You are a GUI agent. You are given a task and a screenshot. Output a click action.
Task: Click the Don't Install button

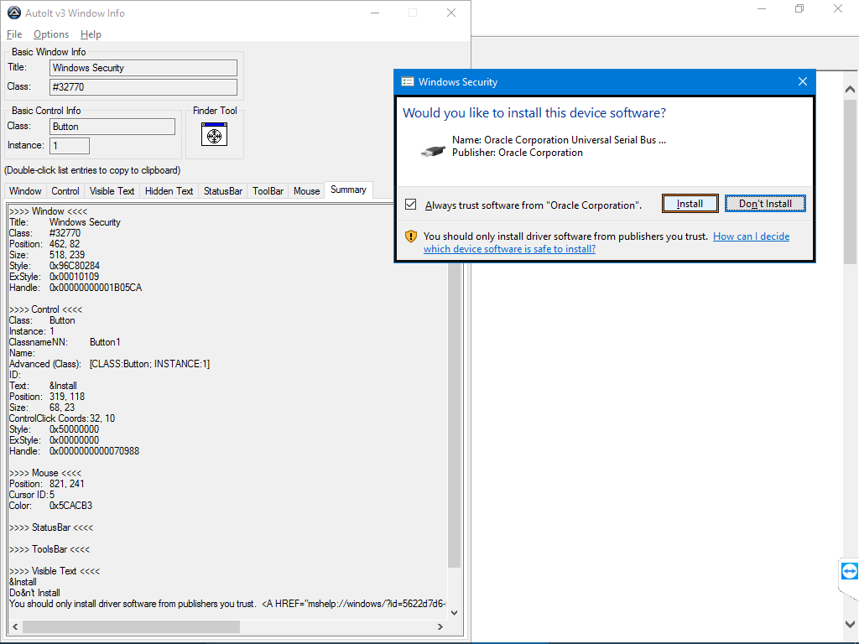pos(765,204)
